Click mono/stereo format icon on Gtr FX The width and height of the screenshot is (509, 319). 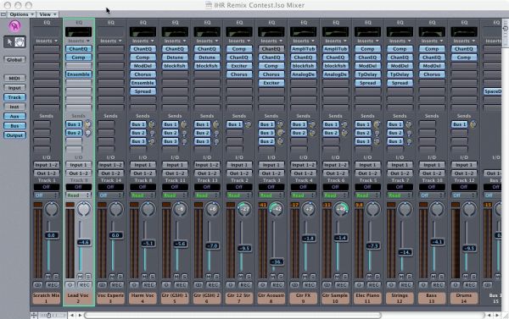point(294,284)
